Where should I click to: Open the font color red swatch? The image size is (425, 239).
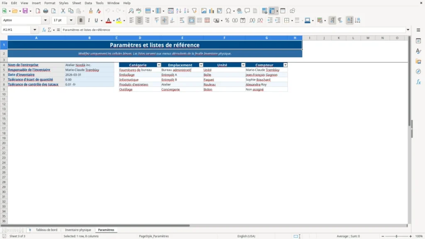coord(108,20)
